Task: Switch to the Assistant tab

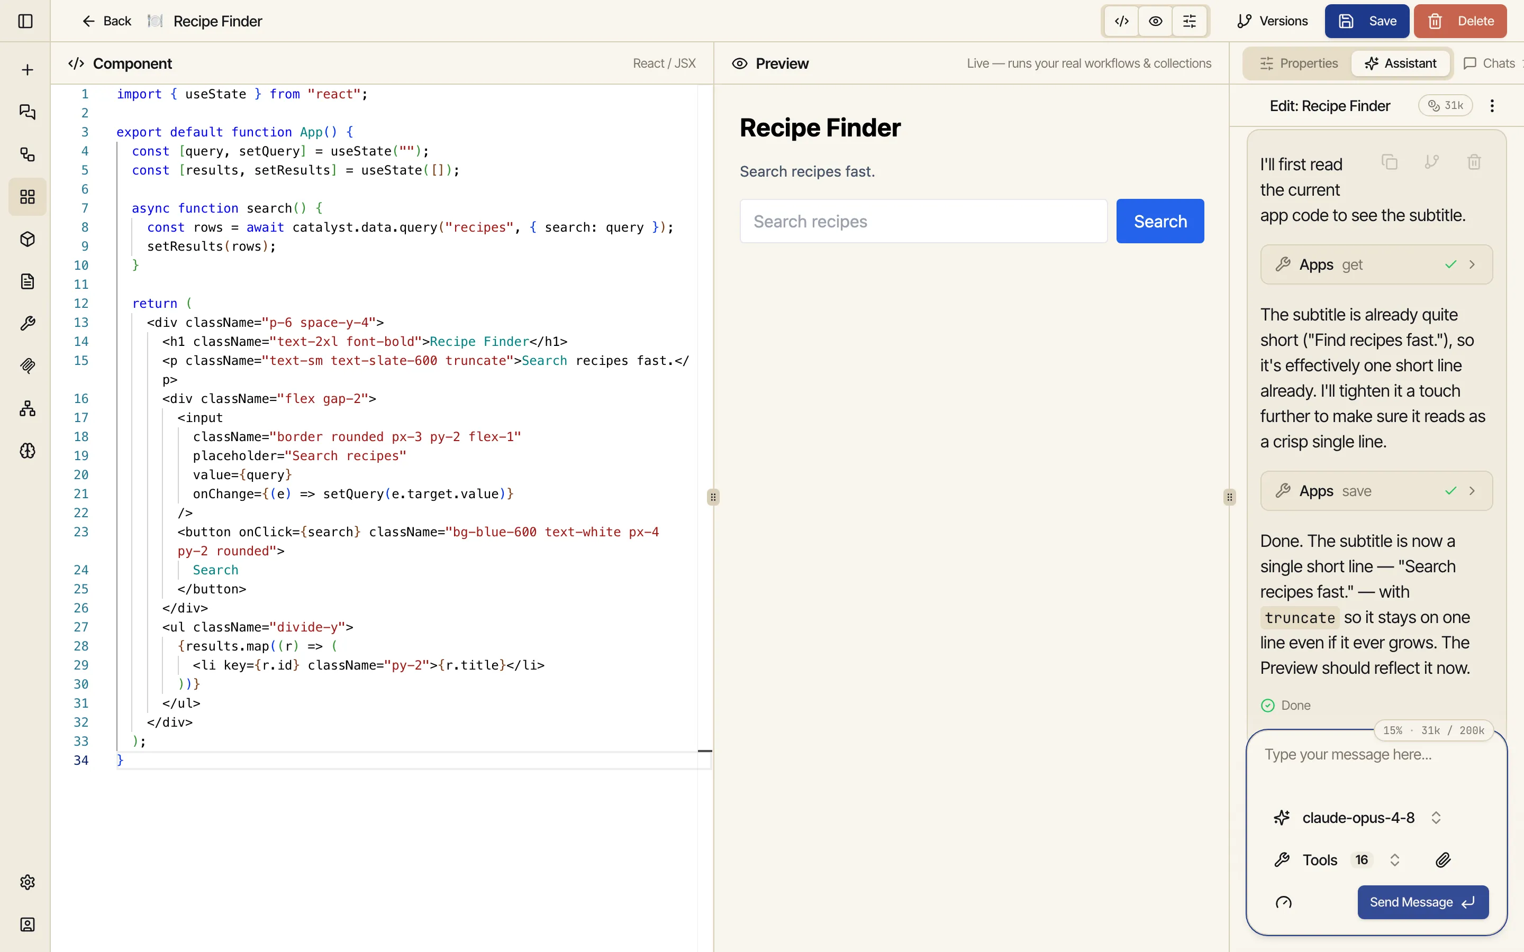Action: tap(1401, 63)
